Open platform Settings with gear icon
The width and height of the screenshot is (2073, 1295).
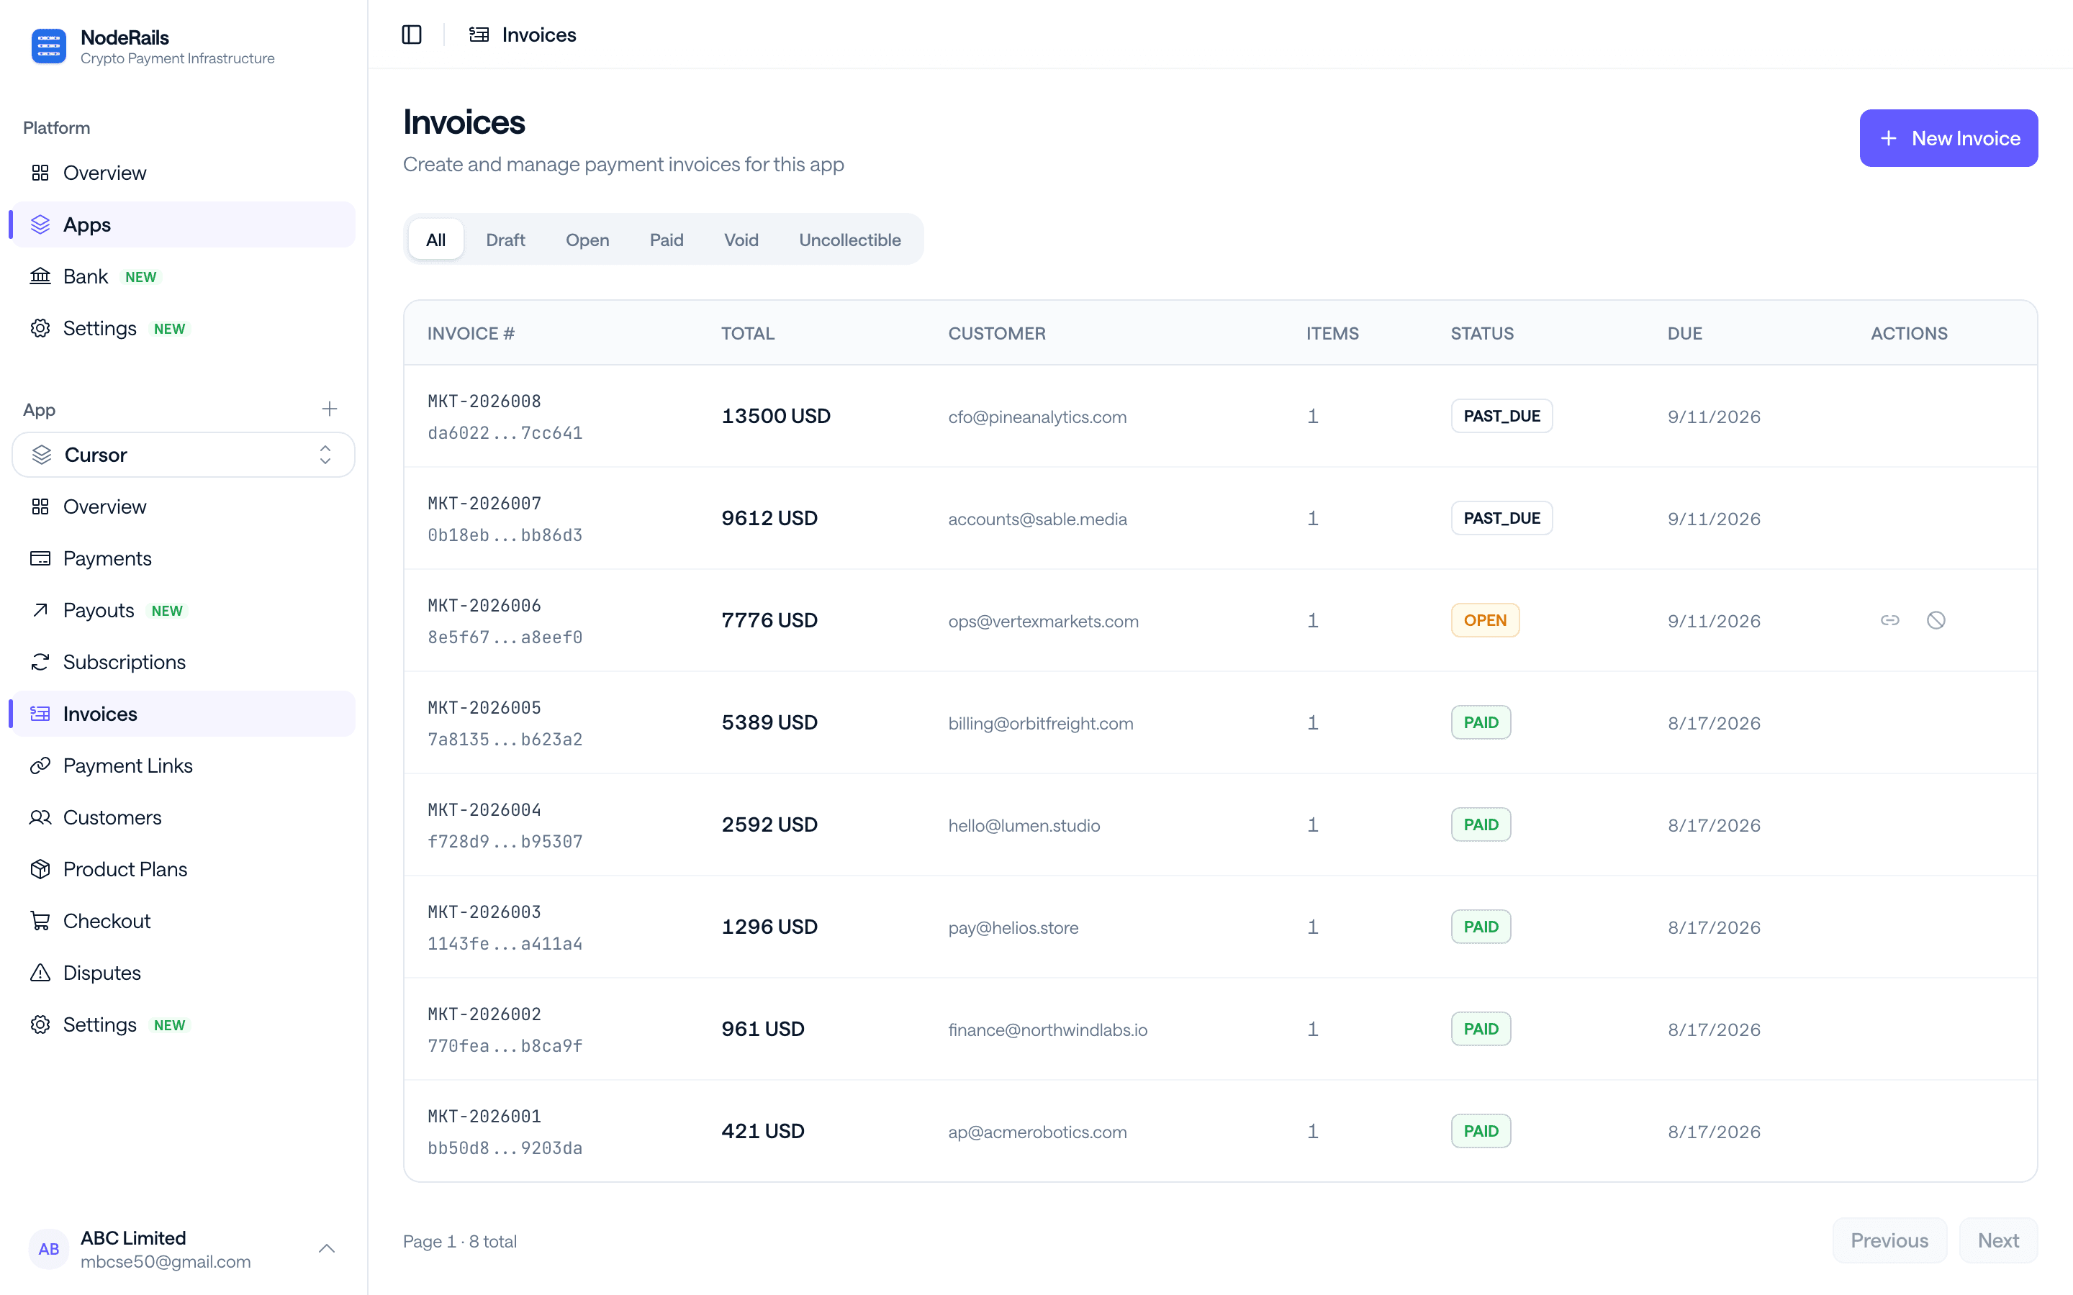coord(184,328)
